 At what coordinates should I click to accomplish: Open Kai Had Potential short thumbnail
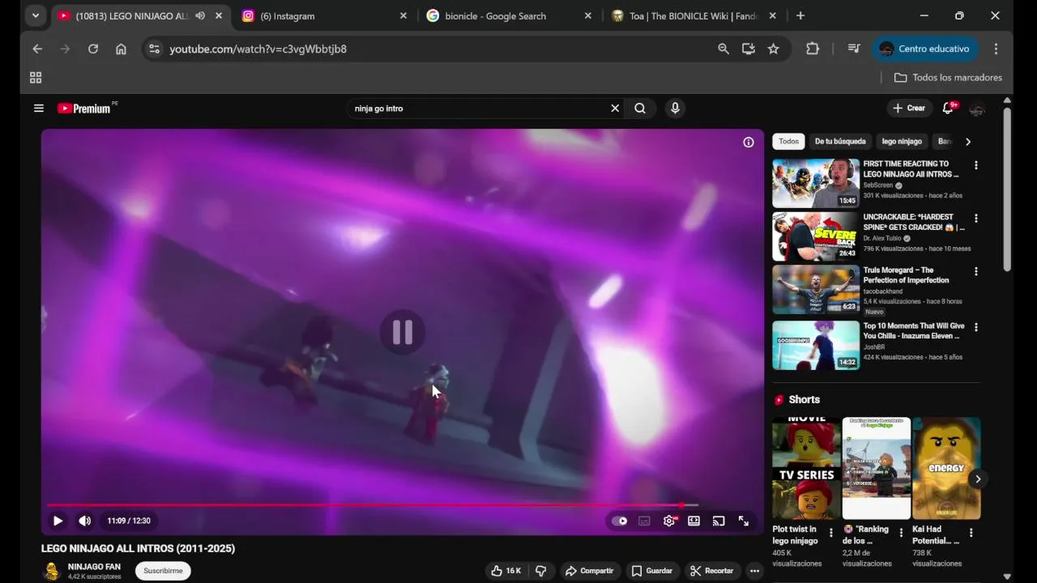(946, 468)
